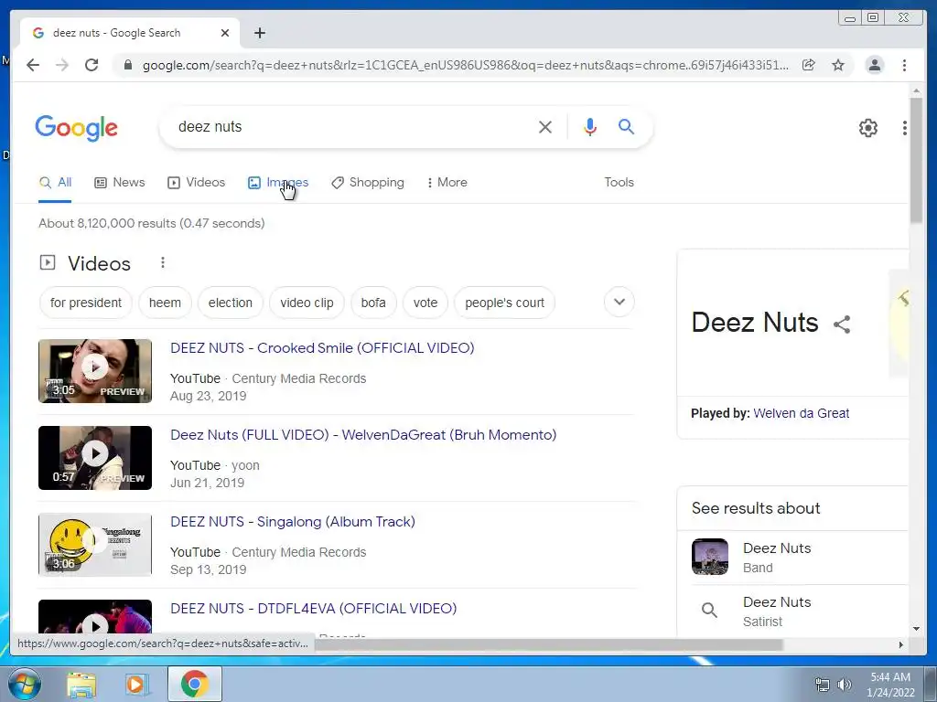Open Google apps dots beside the gear
937x702 pixels.
905,127
